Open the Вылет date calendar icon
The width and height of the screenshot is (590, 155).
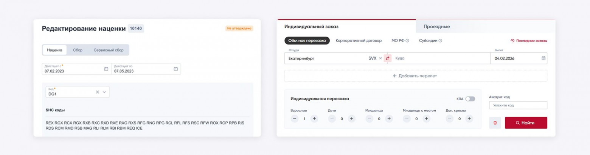click(543, 58)
